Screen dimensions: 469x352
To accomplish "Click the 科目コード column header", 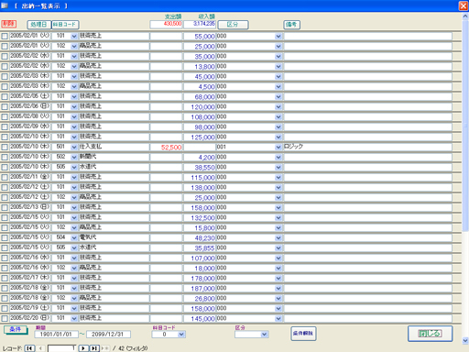I will click(x=65, y=25).
